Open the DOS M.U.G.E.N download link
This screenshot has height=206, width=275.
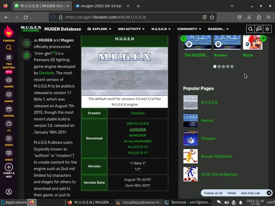pyautogui.click(x=138, y=124)
